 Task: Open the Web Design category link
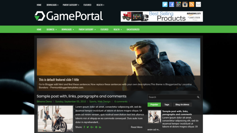click(x=104, y=102)
